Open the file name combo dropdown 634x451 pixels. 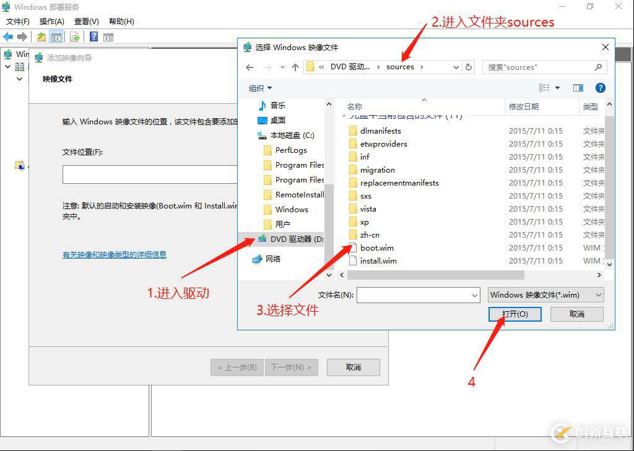pos(475,296)
